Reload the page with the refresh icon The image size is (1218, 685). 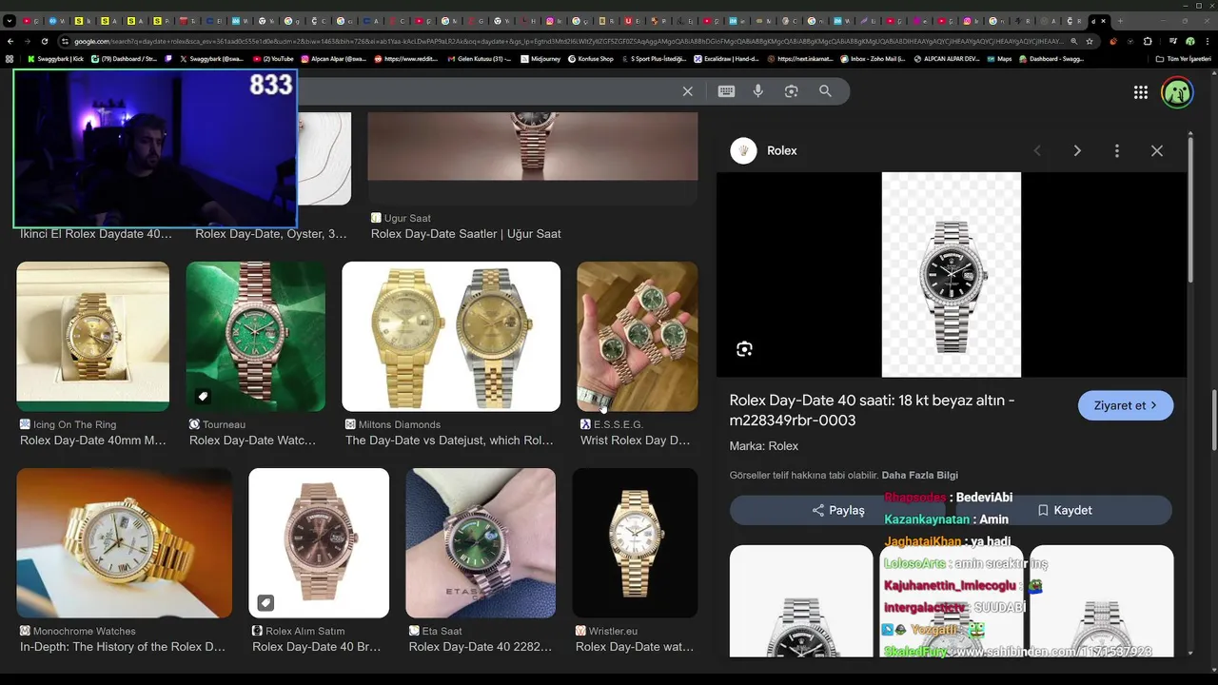pos(46,41)
